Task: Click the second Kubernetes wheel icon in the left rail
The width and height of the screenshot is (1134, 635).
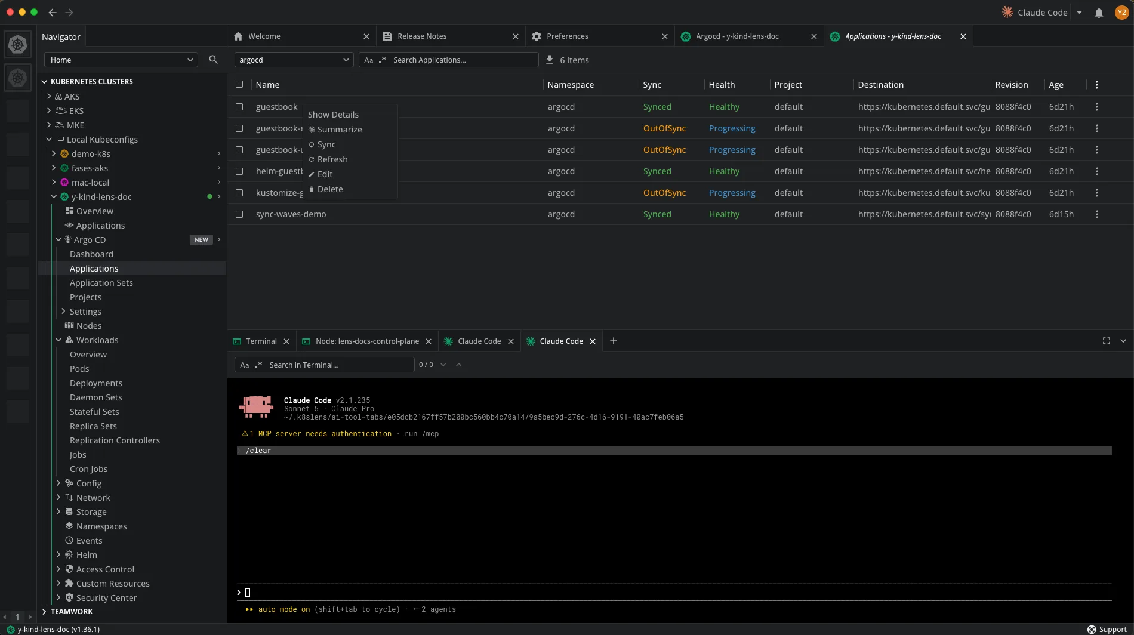Action: (x=18, y=78)
